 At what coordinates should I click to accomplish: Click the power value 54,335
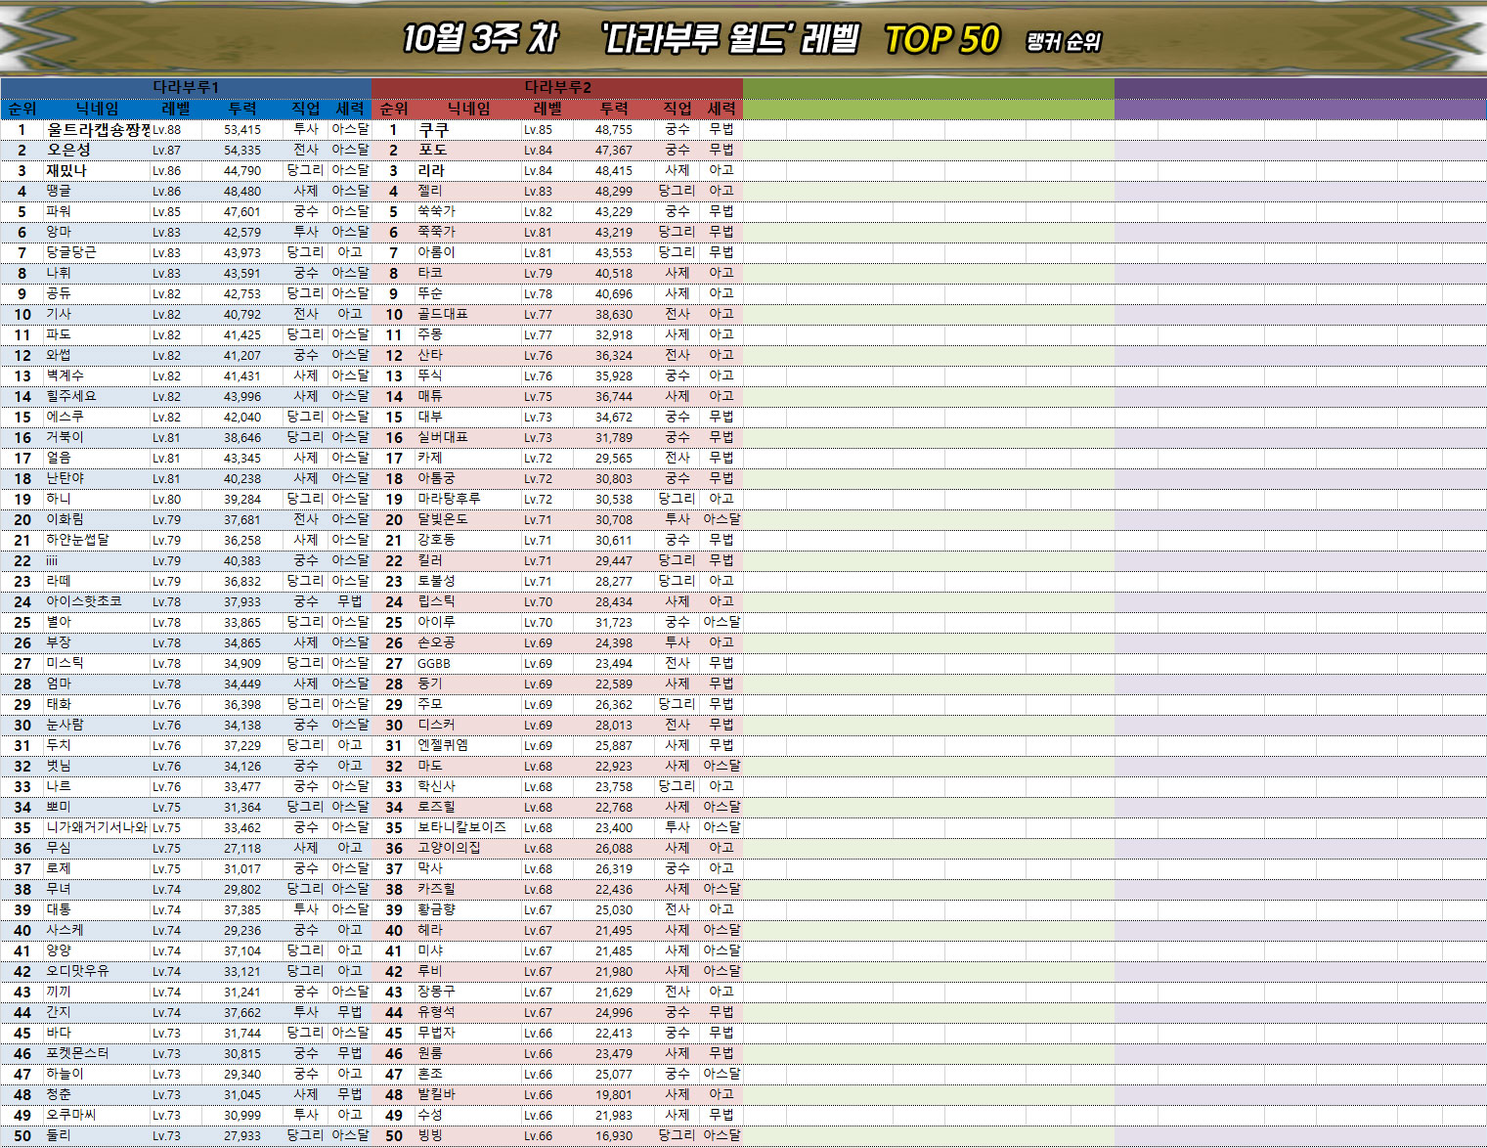pyautogui.click(x=241, y=150)
